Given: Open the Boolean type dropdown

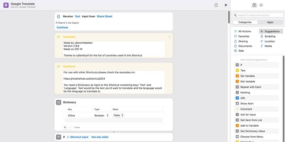Looking at the screenshot, I should (x=101, y=115).
